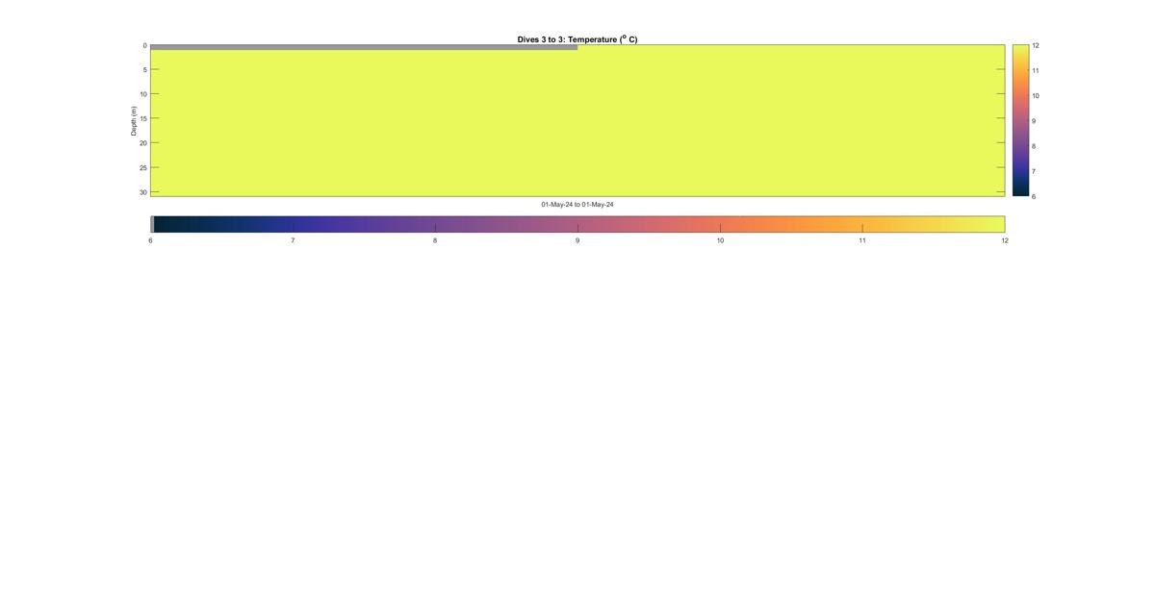Click the "12" tick under the horizontal colorbar
This screenshot has width=1155, height=598.
[1005, 240]
